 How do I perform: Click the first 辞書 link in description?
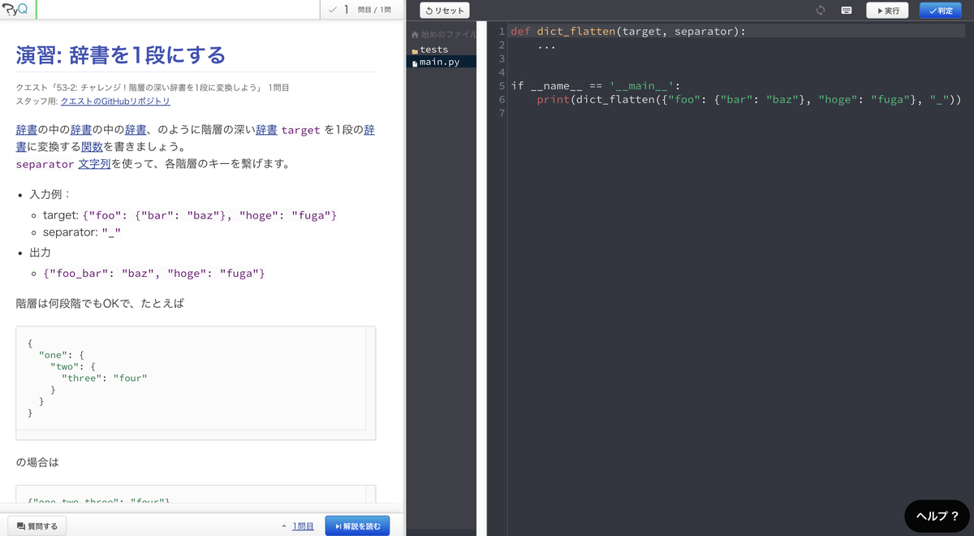click(x=27, y=130)
